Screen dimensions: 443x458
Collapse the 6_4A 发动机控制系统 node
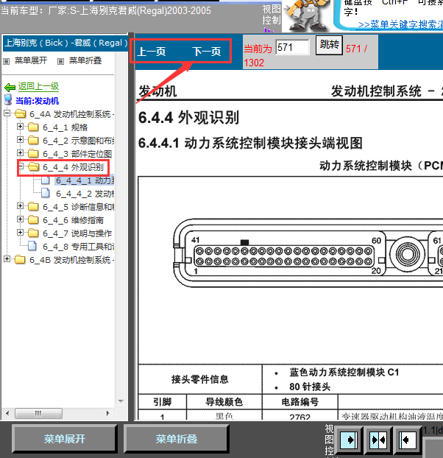[x=7, y=113]
